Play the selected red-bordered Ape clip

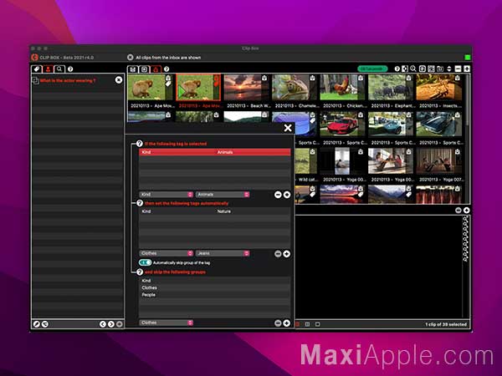click(x=182, y=92)
